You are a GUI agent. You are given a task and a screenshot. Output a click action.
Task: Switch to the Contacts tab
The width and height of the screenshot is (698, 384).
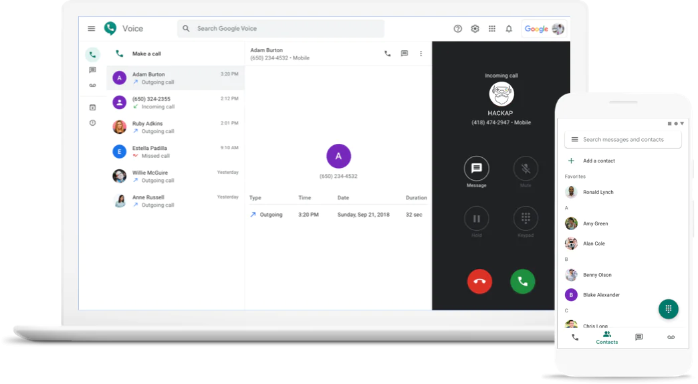tap(607, 338)
